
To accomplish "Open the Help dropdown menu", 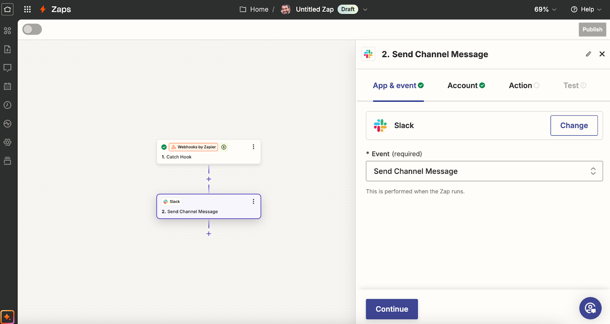I will click(x=586, y=9).
